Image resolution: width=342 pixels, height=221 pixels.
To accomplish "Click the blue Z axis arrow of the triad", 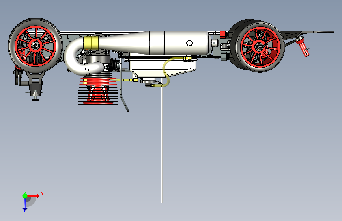I will pyautogui.click(x=25, y=204).
